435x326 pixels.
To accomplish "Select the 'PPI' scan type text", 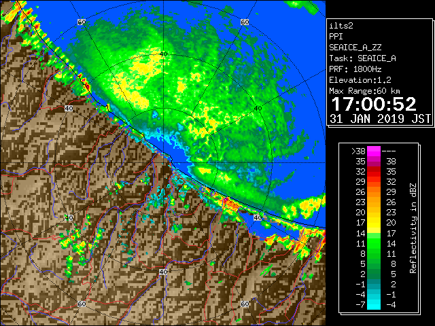I will click(x=336, y=37).
